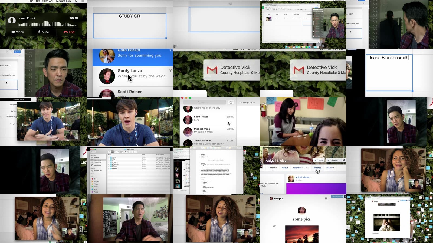Expand the Pictures folder
The width and height of the screenshot is (433, 243).
109,167
